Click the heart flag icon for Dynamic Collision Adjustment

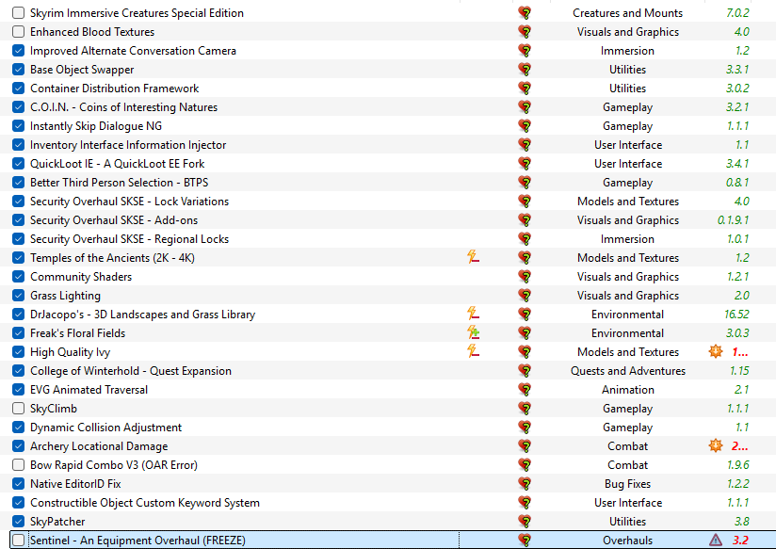click(525, 428)
